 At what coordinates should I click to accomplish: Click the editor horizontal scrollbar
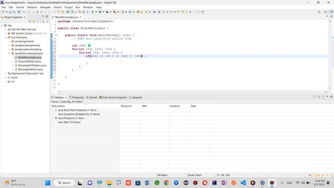point(193,92)
